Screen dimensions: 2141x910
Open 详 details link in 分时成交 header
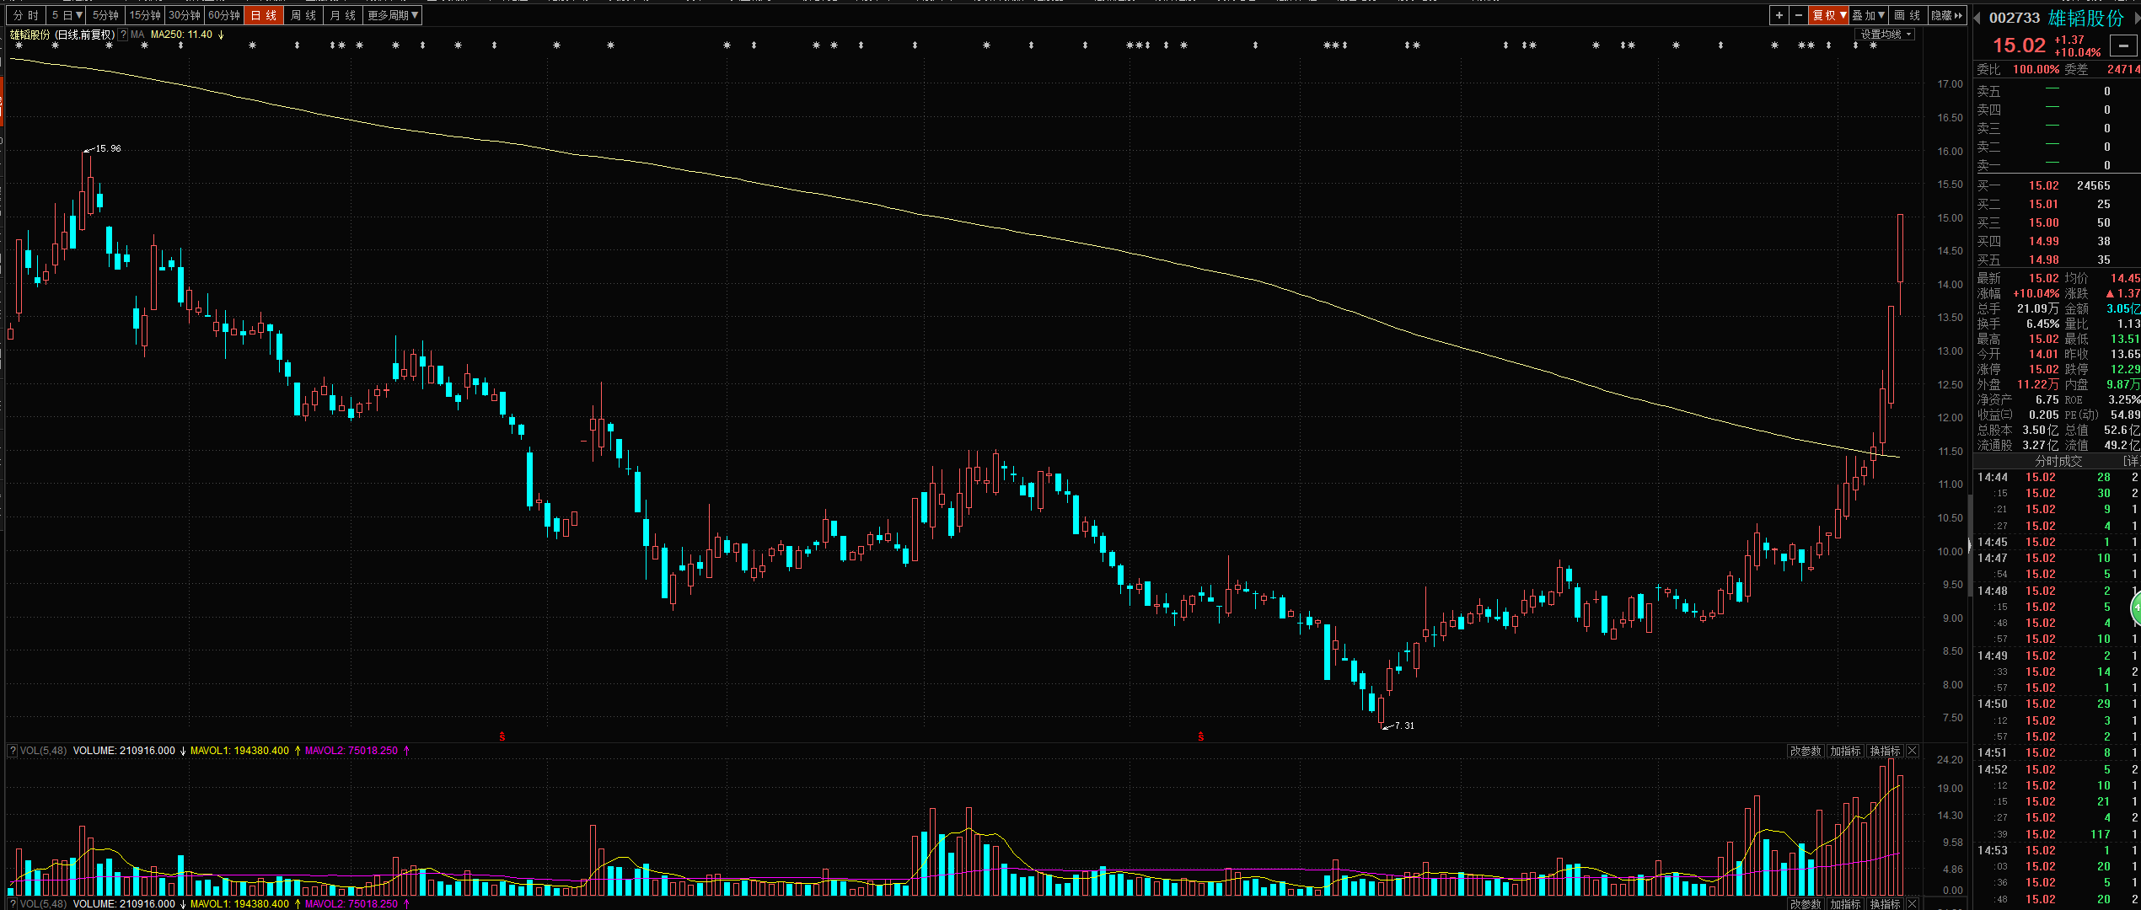[x=2131, y=461]
